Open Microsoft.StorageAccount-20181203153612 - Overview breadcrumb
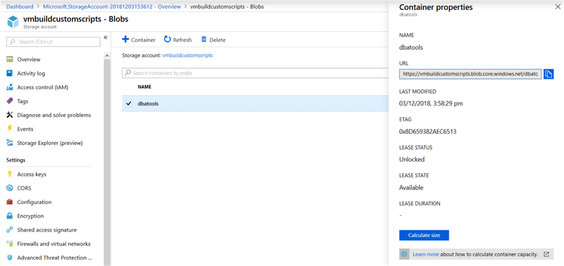 click(112, 7)
